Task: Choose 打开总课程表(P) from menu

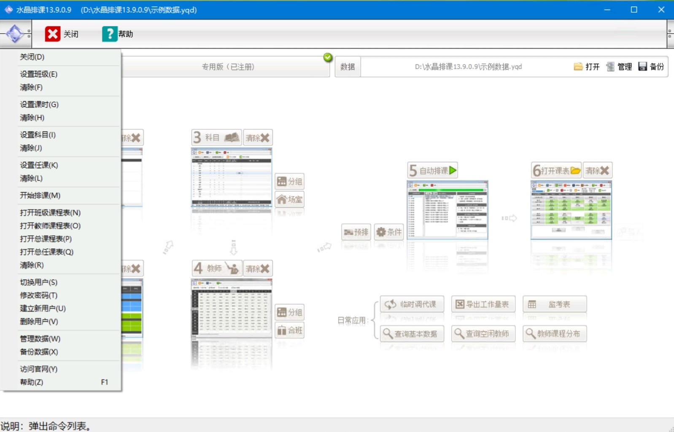Action: 61,239
